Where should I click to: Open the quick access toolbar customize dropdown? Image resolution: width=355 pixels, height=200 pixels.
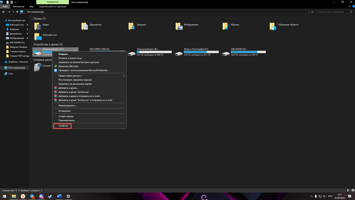[14, 2]
